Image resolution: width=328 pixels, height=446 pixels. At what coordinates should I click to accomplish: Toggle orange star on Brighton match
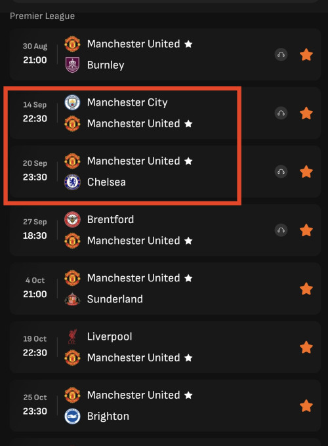[x=306, y=405]
